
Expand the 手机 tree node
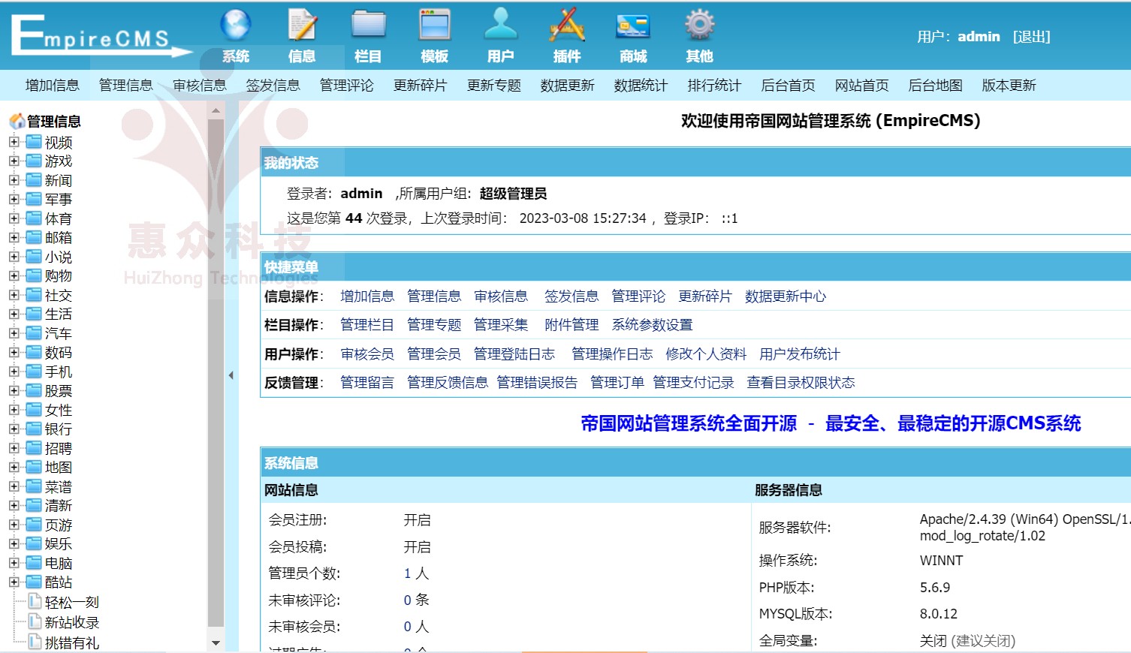[14, 372]
